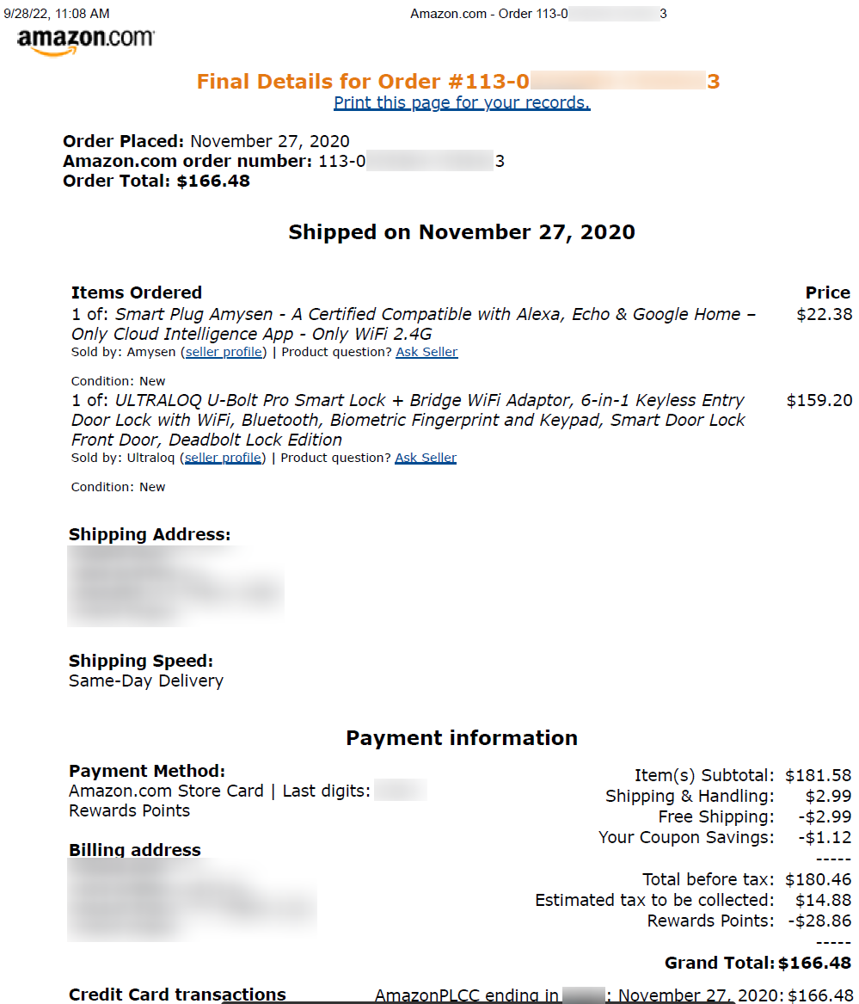Click Same-Day Delivery shipping speed text
This screenshot has height=1004, width=859.
(x=146, y=681)
